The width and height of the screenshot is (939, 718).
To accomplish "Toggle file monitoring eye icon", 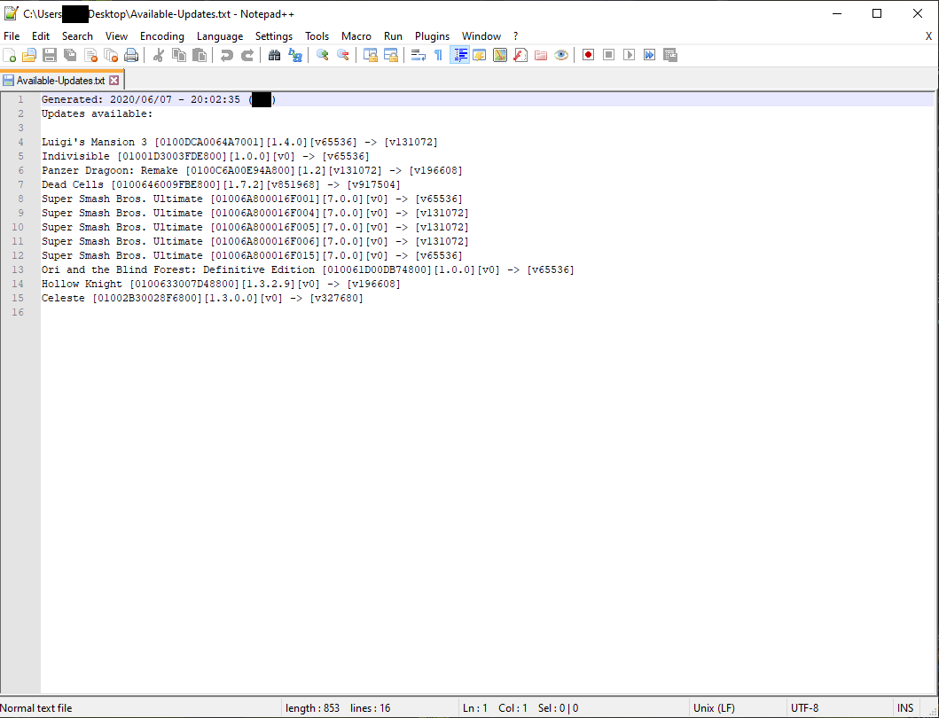I will pos(561,55).
